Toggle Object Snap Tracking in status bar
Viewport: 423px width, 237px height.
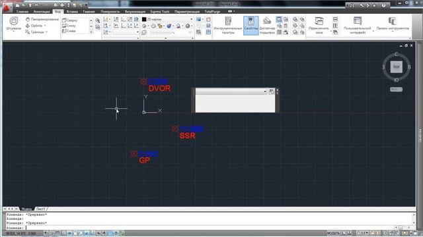[x=87, y=233]
